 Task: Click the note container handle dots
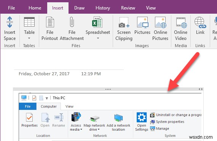pyautogui.click(x=108, y=89)
